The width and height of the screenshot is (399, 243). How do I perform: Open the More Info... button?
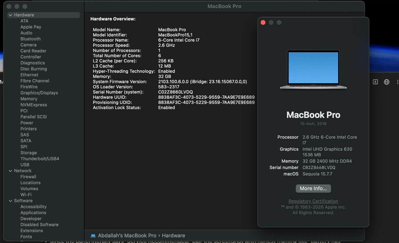click(313, 189)
